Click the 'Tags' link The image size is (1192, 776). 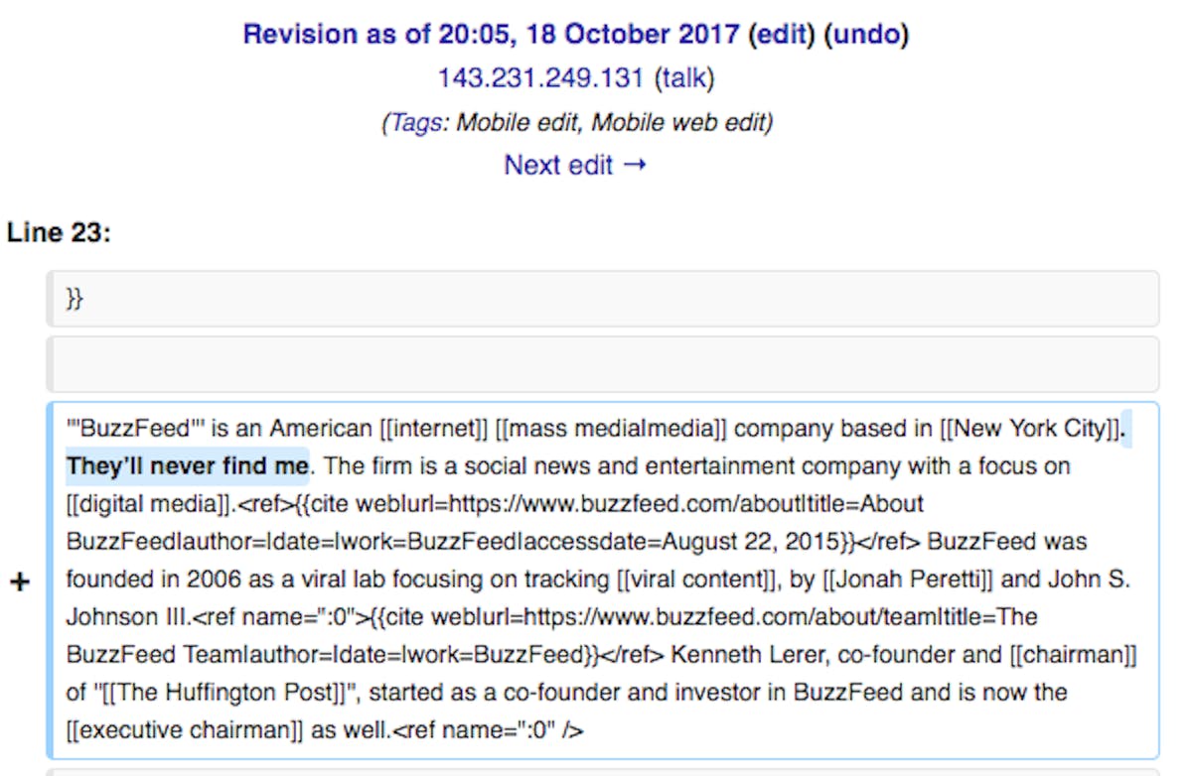click(414, 122)
